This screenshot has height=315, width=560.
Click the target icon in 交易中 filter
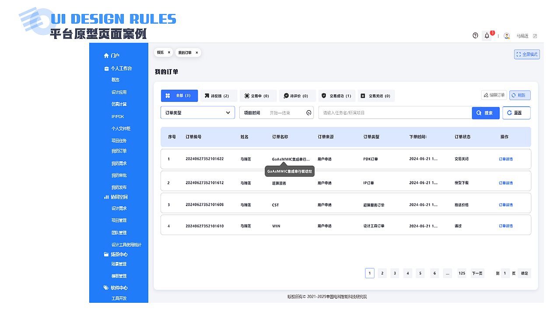pos(247,96)
